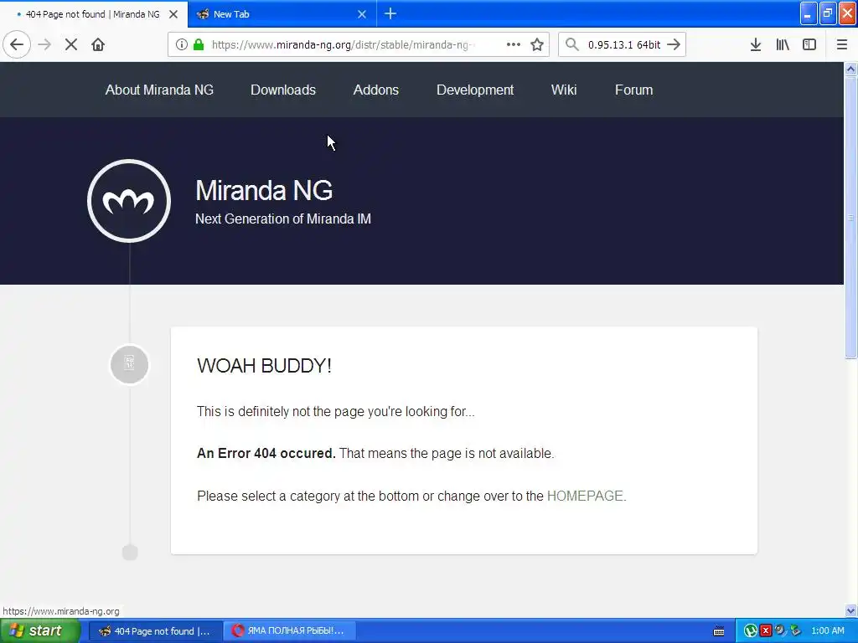Follow the HOMEPAGE link
Screen dimensions: 858x643
[x=585, y=496]
